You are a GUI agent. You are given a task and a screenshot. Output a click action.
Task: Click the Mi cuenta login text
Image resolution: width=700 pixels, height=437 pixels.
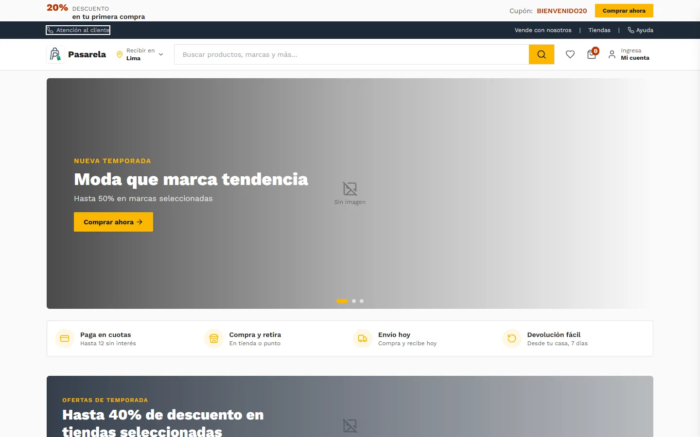(635, 58)
